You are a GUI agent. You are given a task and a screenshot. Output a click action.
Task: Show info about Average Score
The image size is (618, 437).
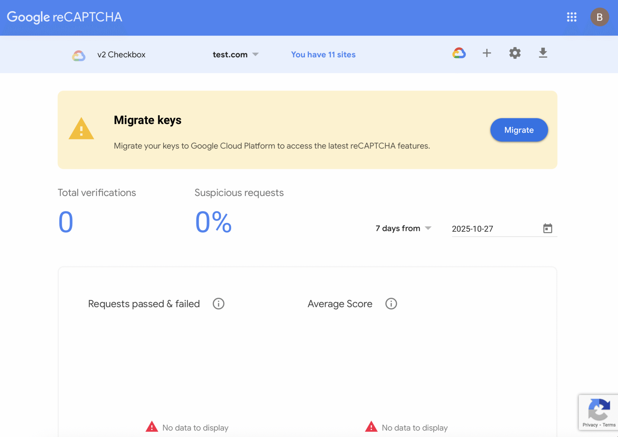click(x=391, y=304)
